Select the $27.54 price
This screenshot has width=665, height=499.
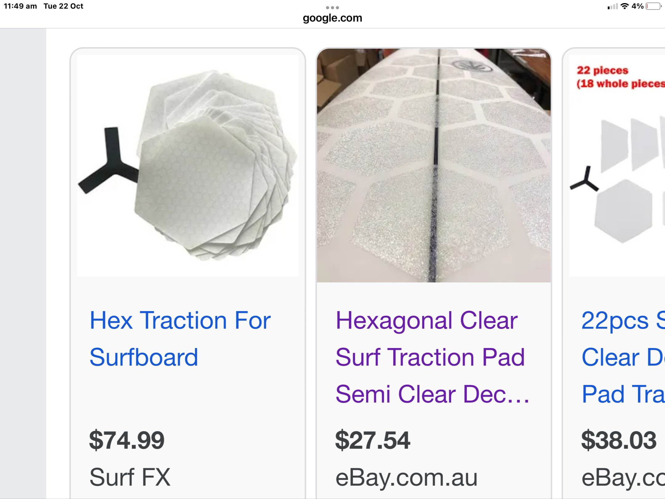[373, 440]
